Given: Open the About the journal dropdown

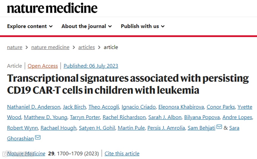Looking at the screenshot, I should pyautogui.click(x=86, y=26).
